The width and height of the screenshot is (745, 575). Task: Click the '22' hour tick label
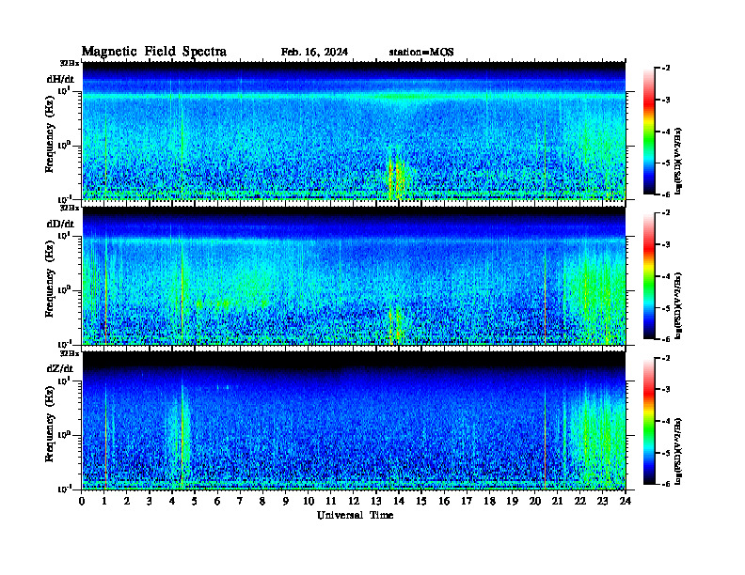coord(579,502)
